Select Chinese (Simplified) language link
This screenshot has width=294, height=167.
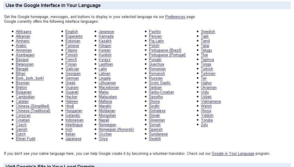[32, 106]
